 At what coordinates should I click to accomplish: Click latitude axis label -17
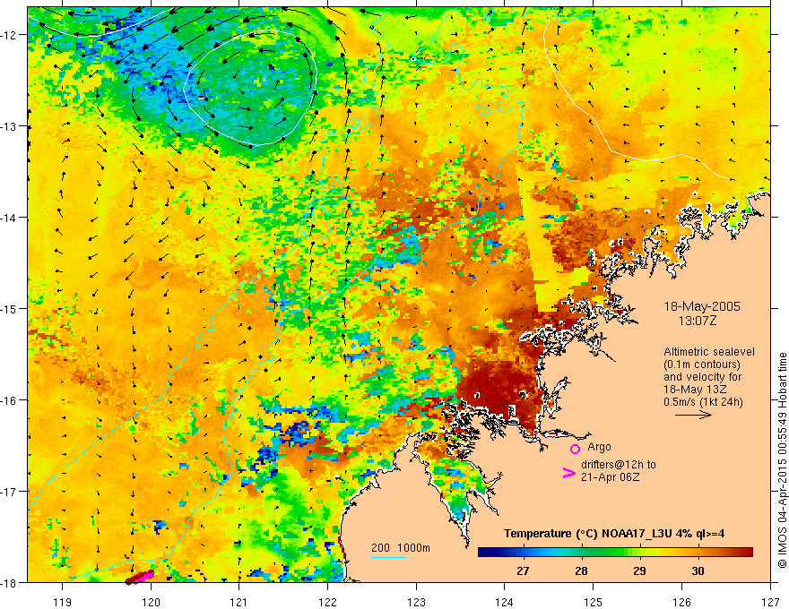coord(9,492)
